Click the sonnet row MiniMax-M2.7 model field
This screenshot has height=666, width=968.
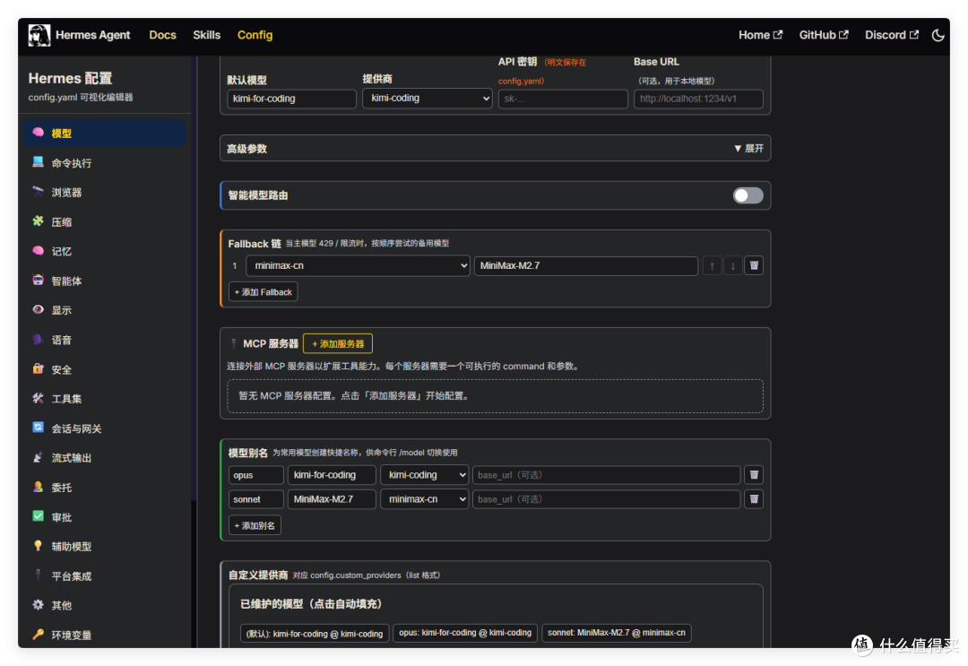coord(332,498)
